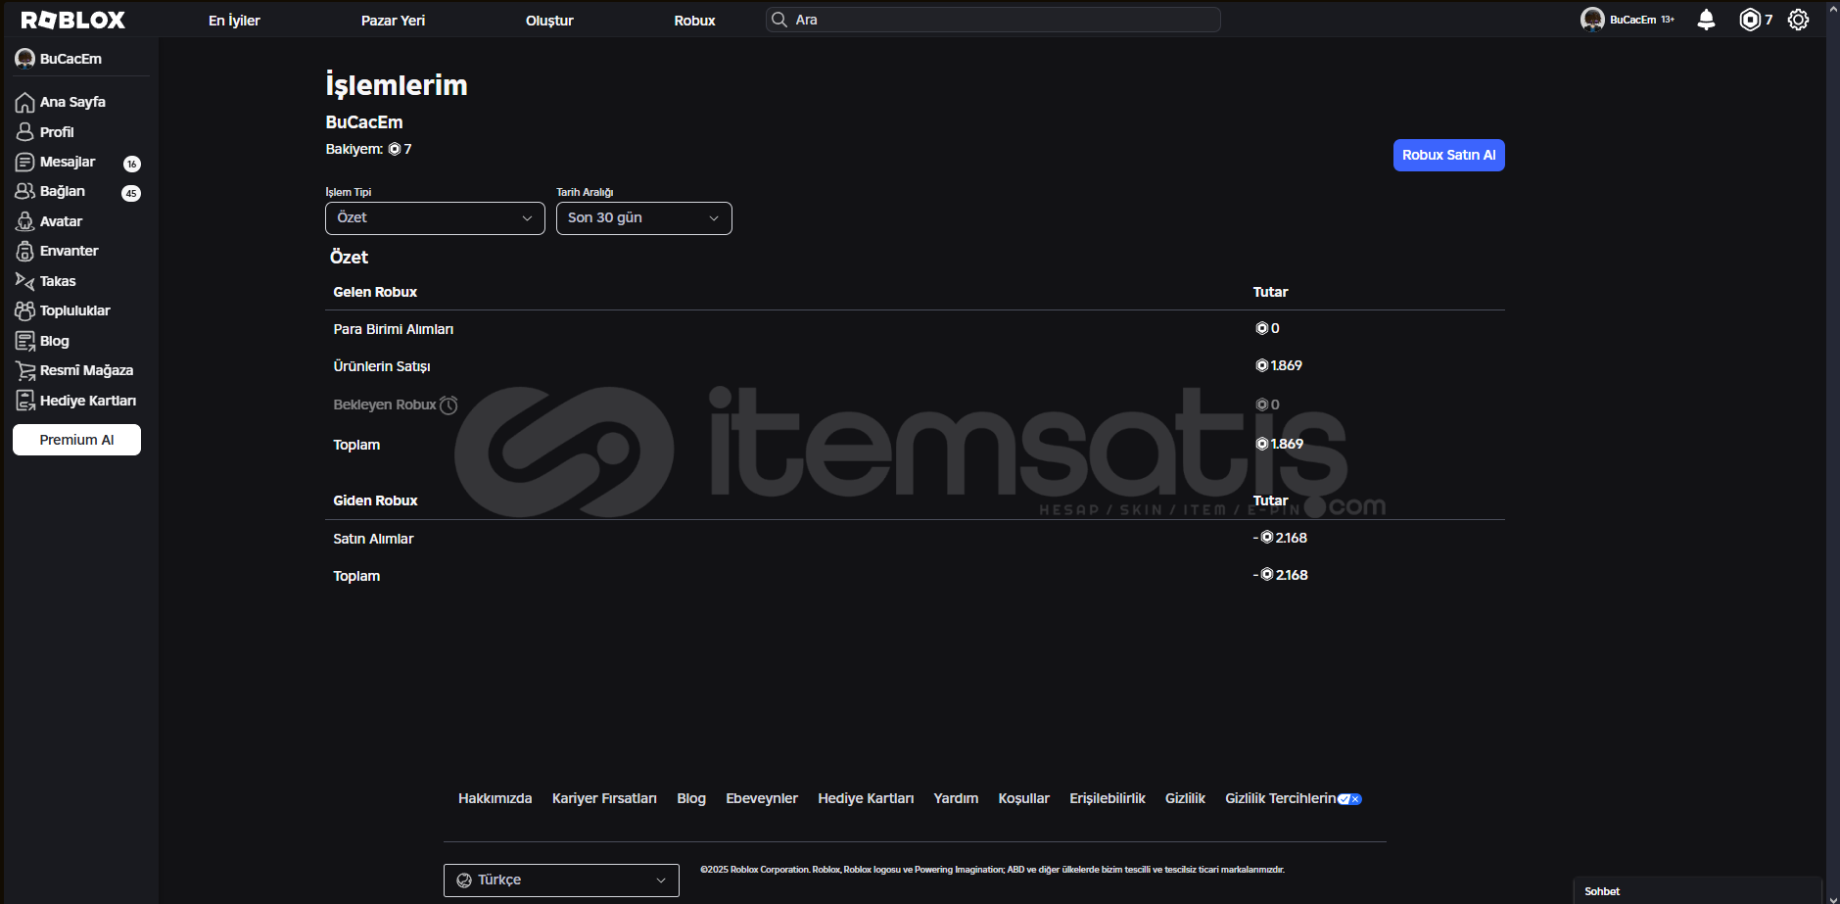The height and width of the screenshot is (904, 1840).
Task: Click the Hediye Kartları gift card icon
Action: point(25,401)
